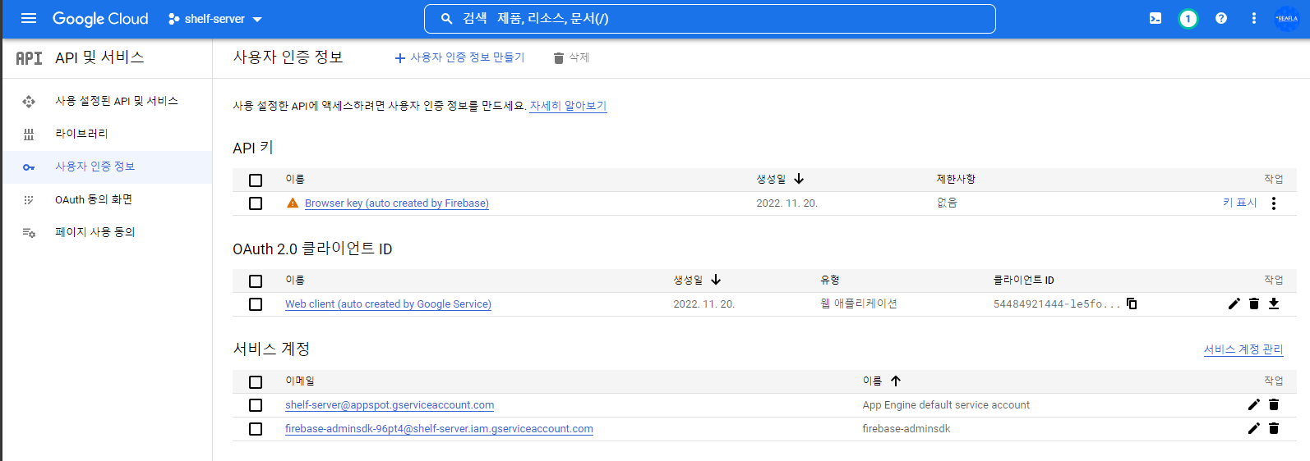The image size is (1310, 461).
Task: Open 서비스 계정 관리 link
Action: 1243,349
